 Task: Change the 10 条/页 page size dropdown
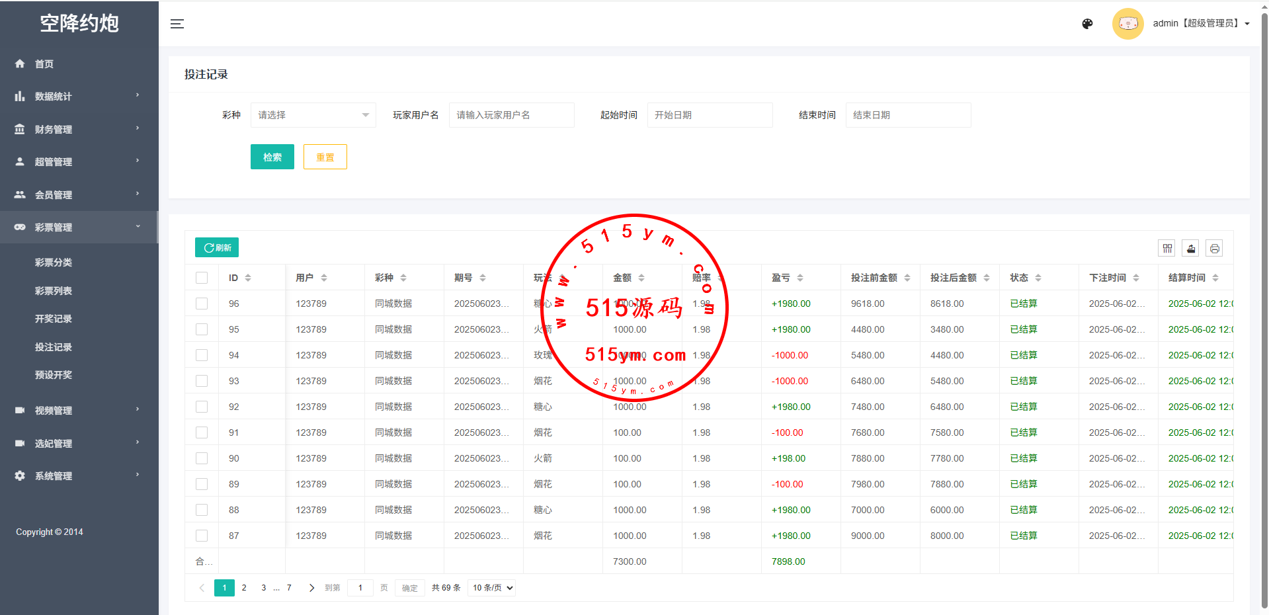click(x=491, y=588)
